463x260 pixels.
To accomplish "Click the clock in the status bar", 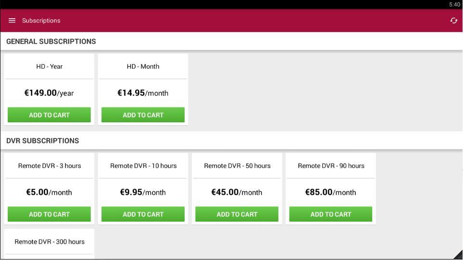I will 454,4.
